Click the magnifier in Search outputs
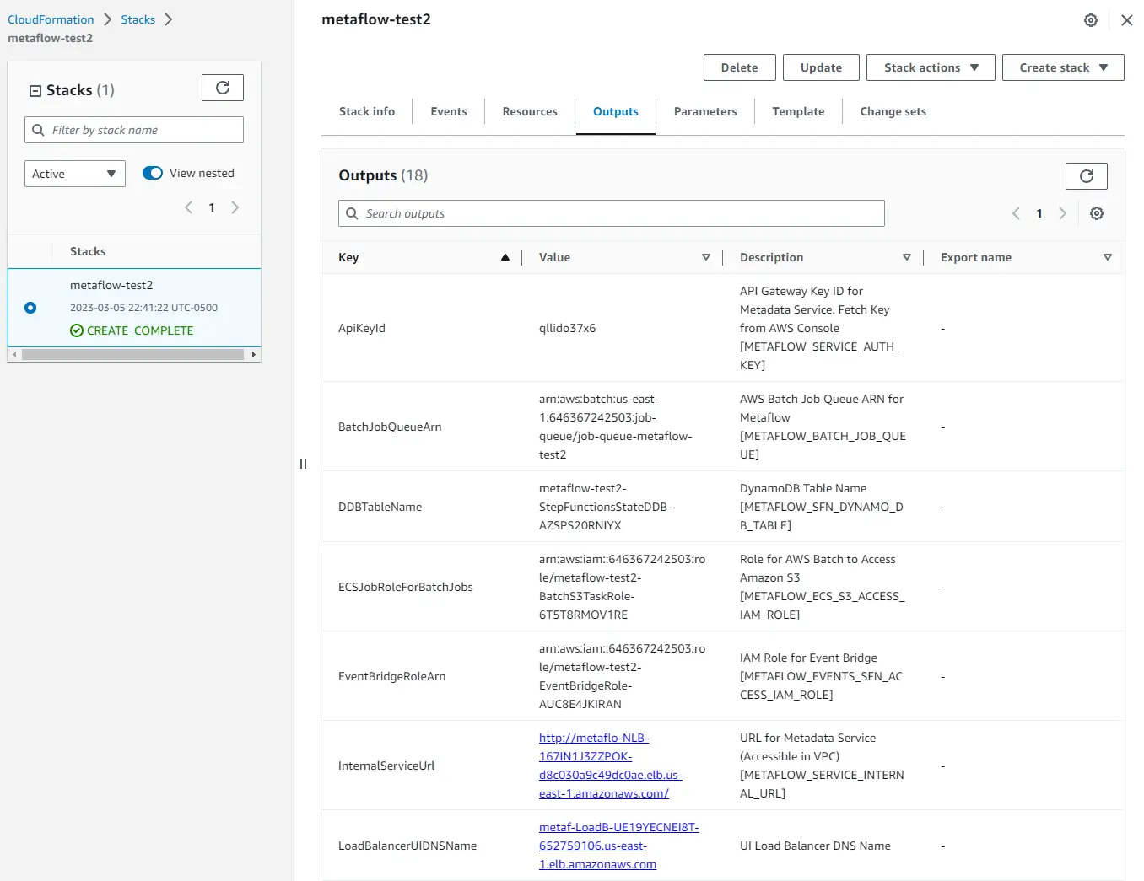 tap(352, 213)
